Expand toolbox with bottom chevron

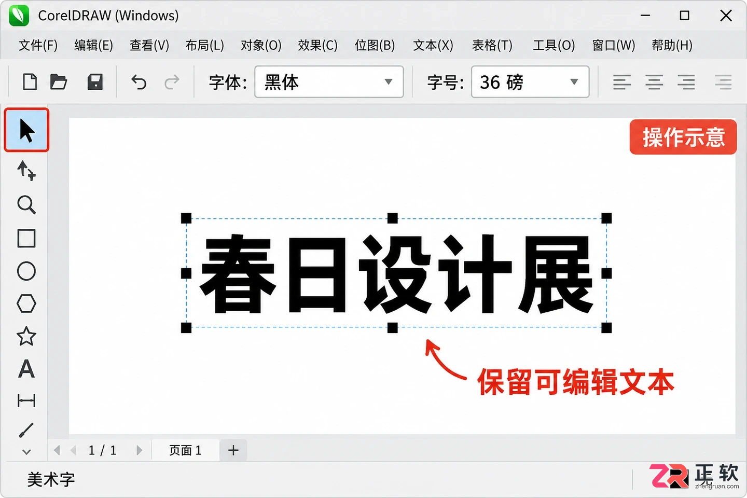(x=26, y=452)
